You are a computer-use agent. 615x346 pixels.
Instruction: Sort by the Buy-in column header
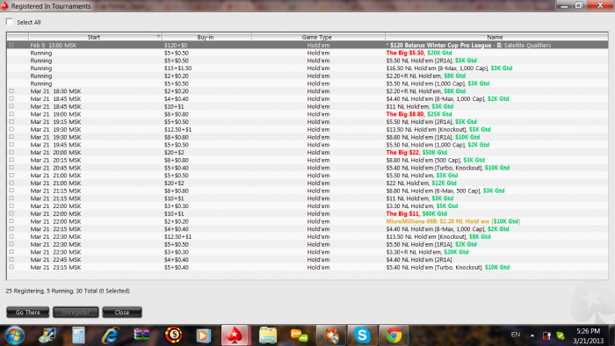point(206,37)
